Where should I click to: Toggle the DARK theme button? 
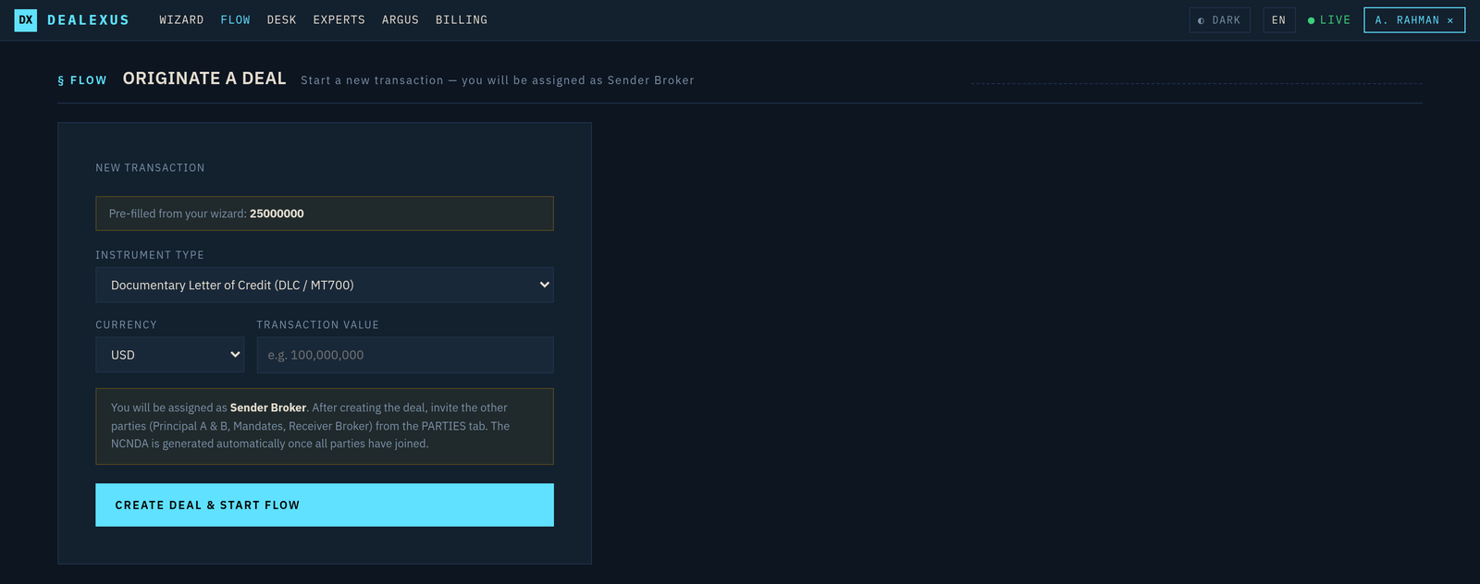pyautogui.click(x=1219, y=20)
